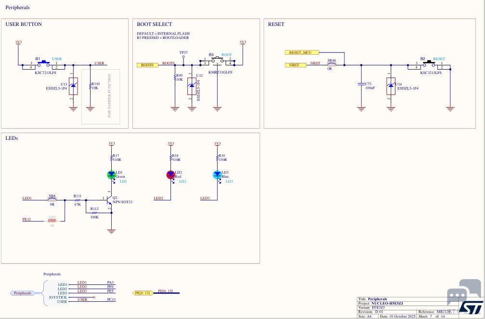485x319 pixels.
Task: Select the TP37 test point
Action: [x=184, y=58]
